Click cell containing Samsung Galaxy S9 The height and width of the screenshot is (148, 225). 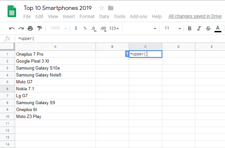click(55, 103)
